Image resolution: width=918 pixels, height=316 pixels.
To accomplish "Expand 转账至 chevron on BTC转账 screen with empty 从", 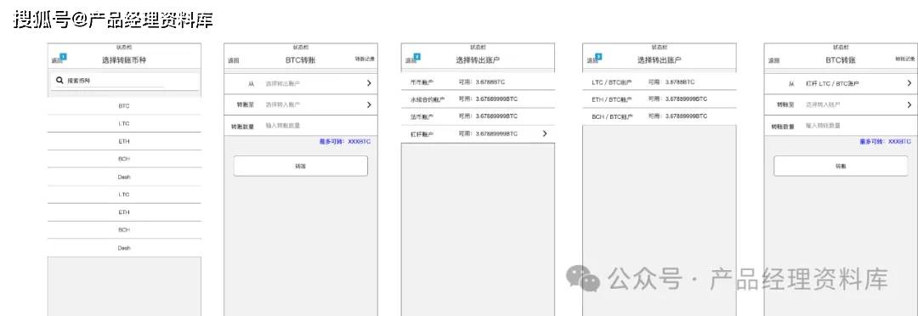I will pyautogui.click(x=369, y=104).
